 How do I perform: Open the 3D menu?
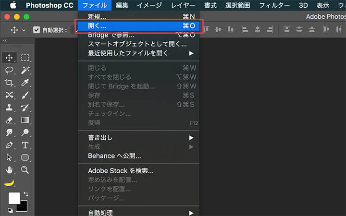303,5
